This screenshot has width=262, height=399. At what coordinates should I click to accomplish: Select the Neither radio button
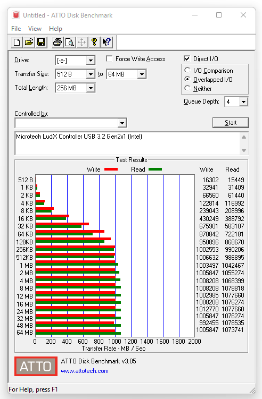pyautogui.click(x=187, y=88)
